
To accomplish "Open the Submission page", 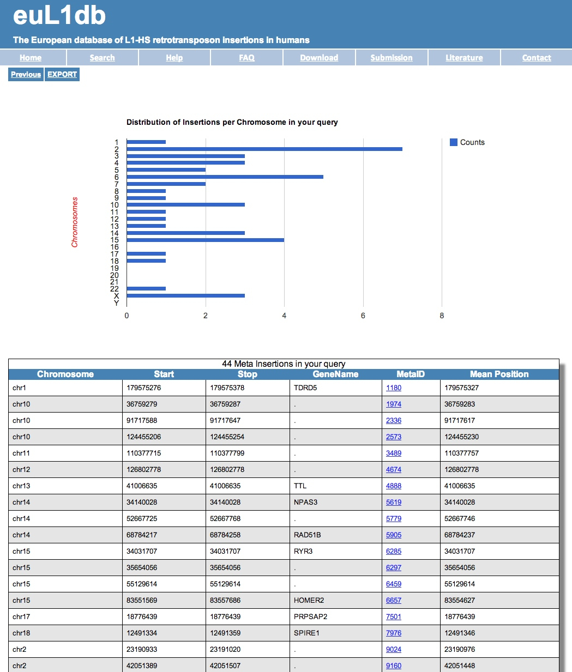I will coord(391,58).
